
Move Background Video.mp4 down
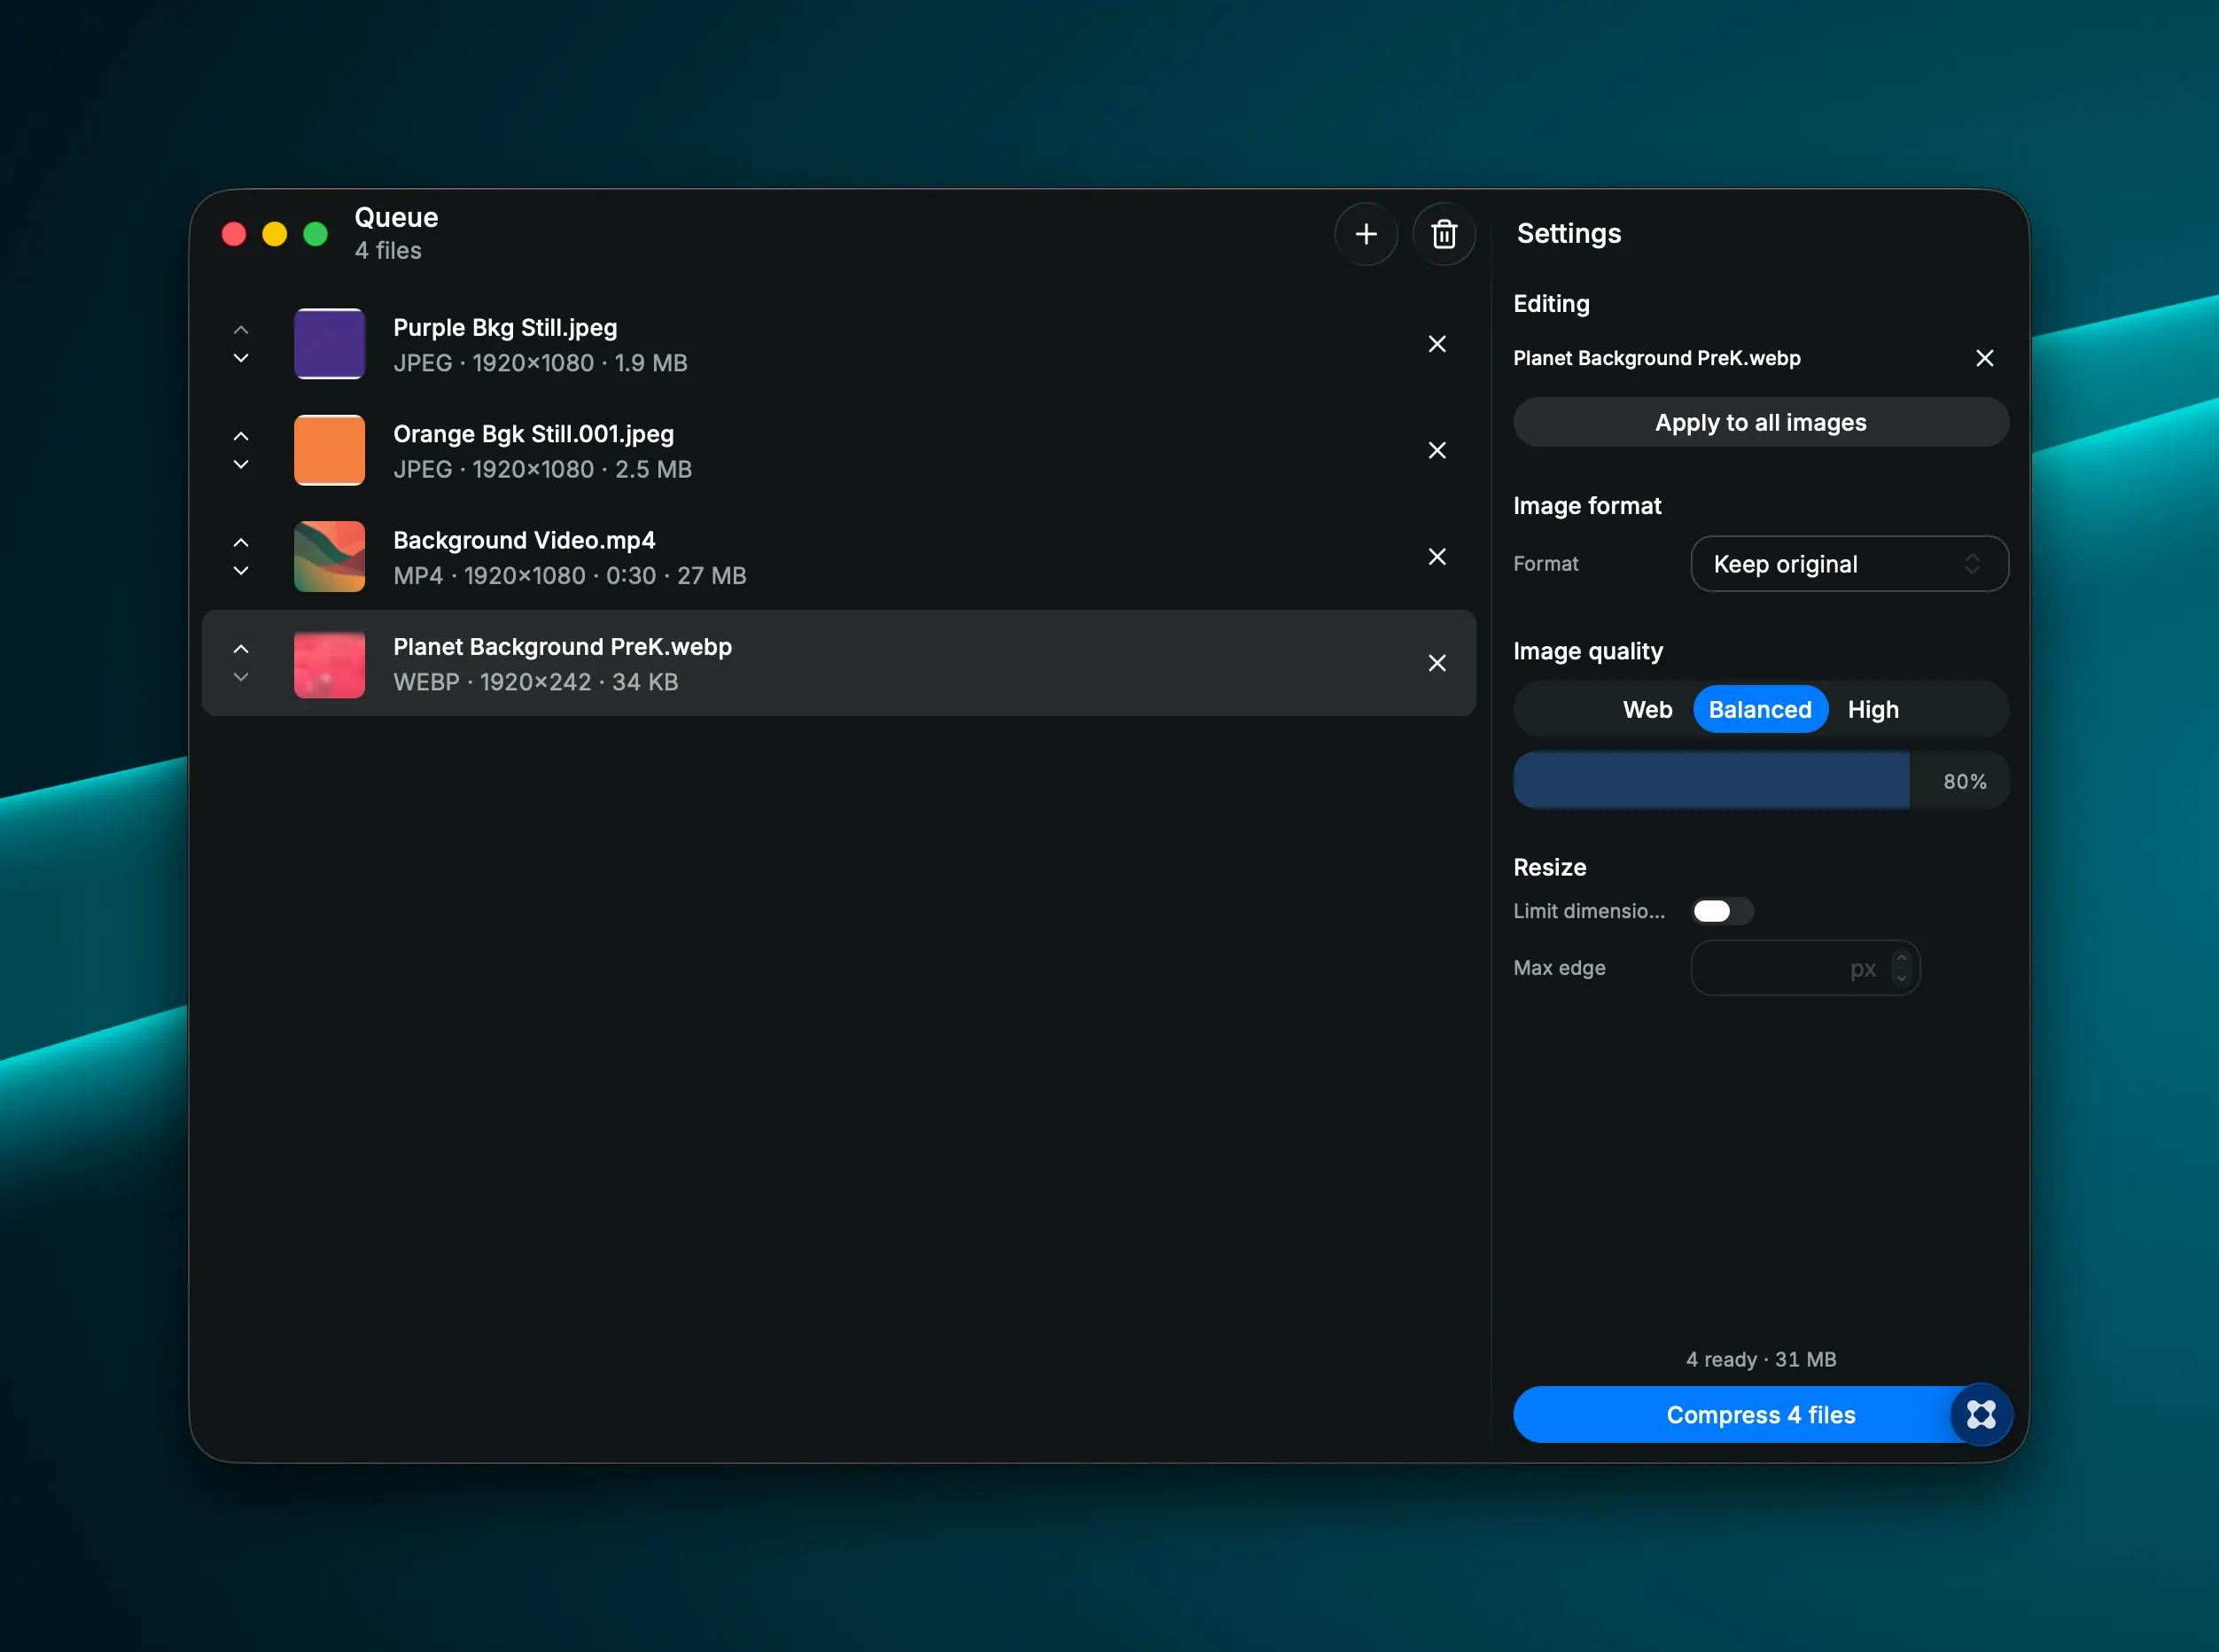(241, 571)
